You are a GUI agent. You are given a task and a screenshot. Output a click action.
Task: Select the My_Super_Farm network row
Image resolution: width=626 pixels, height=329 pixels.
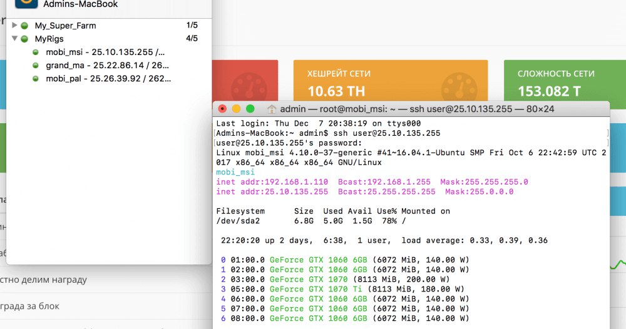pos(108,26)
